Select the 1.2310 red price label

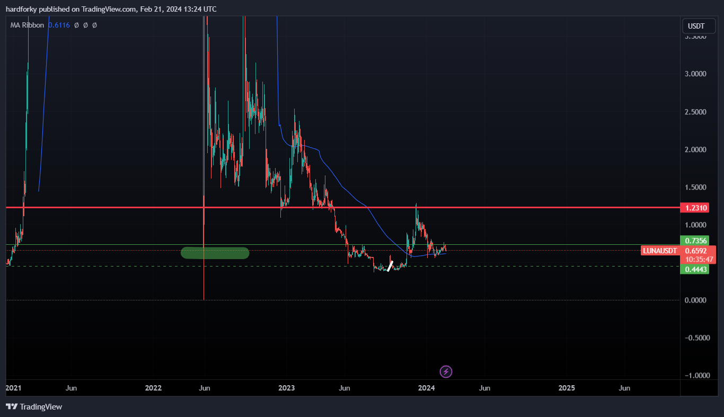(x=695, y=208)
